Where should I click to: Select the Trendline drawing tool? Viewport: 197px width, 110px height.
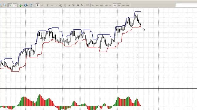(56, 5)
